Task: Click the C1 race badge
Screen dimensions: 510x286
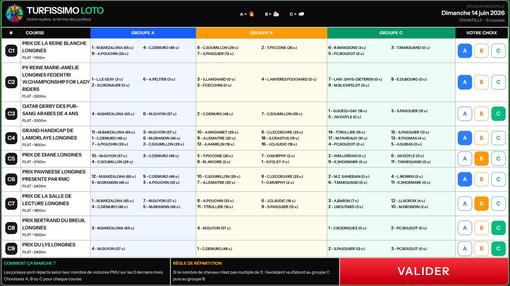Action: [x=11, y=51]
